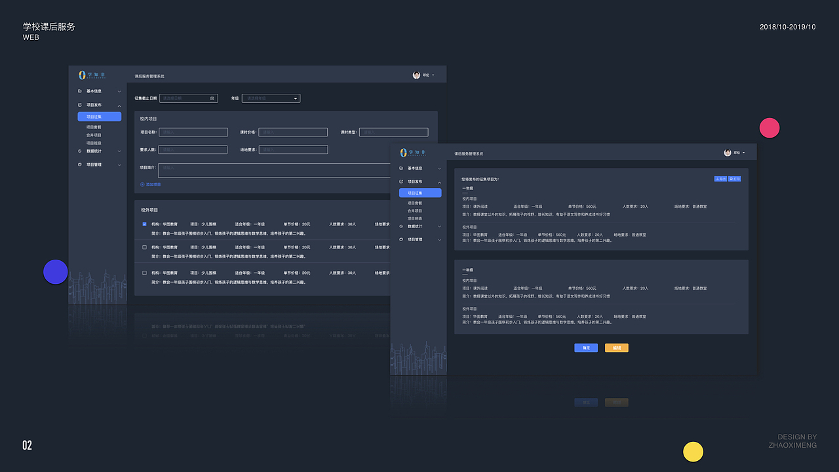Uncheck the checked first 校外项目 row checkbox
Screen dimensions: 839x472
click(144, 224)
